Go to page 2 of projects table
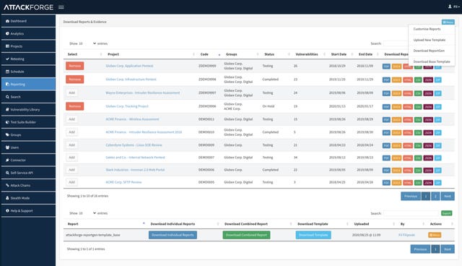Screen dimensions: 462x266 [x=435, y=196]
